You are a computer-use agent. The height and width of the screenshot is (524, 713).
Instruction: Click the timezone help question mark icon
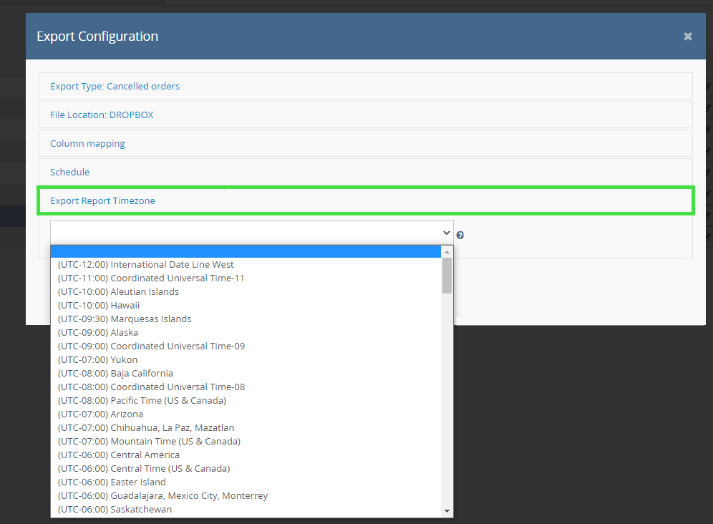pyautogui.click(x=460, y=235)
